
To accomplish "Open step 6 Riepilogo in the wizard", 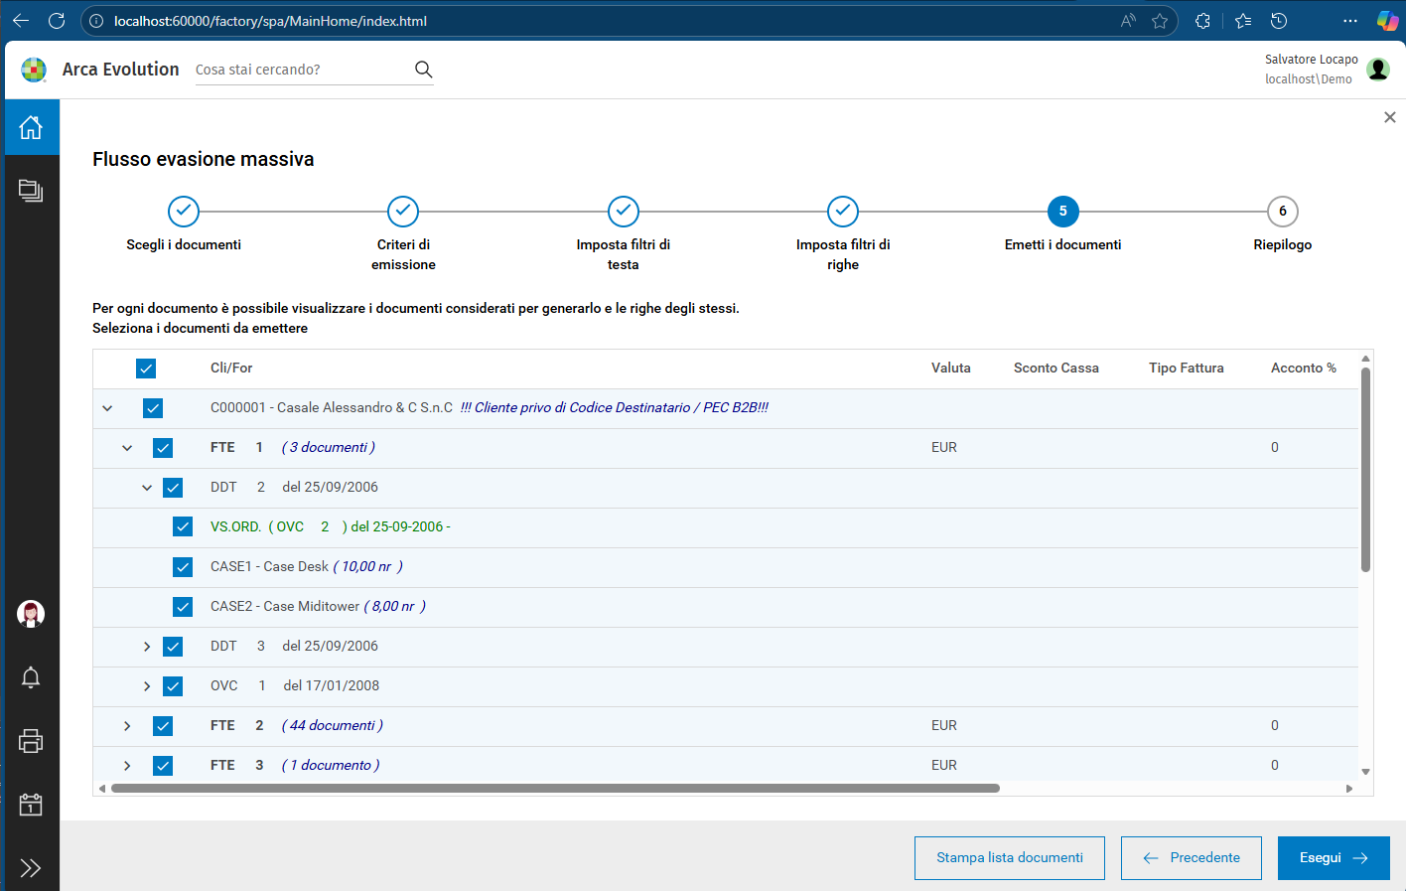I will (x=1282, y=212).
